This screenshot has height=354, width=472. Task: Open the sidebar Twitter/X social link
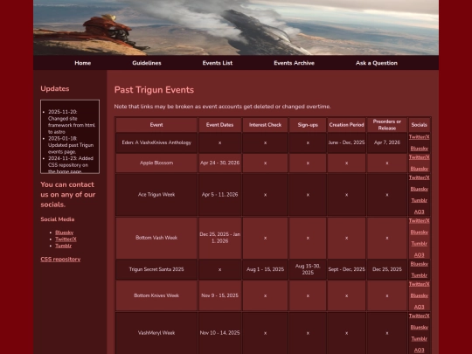66,239
